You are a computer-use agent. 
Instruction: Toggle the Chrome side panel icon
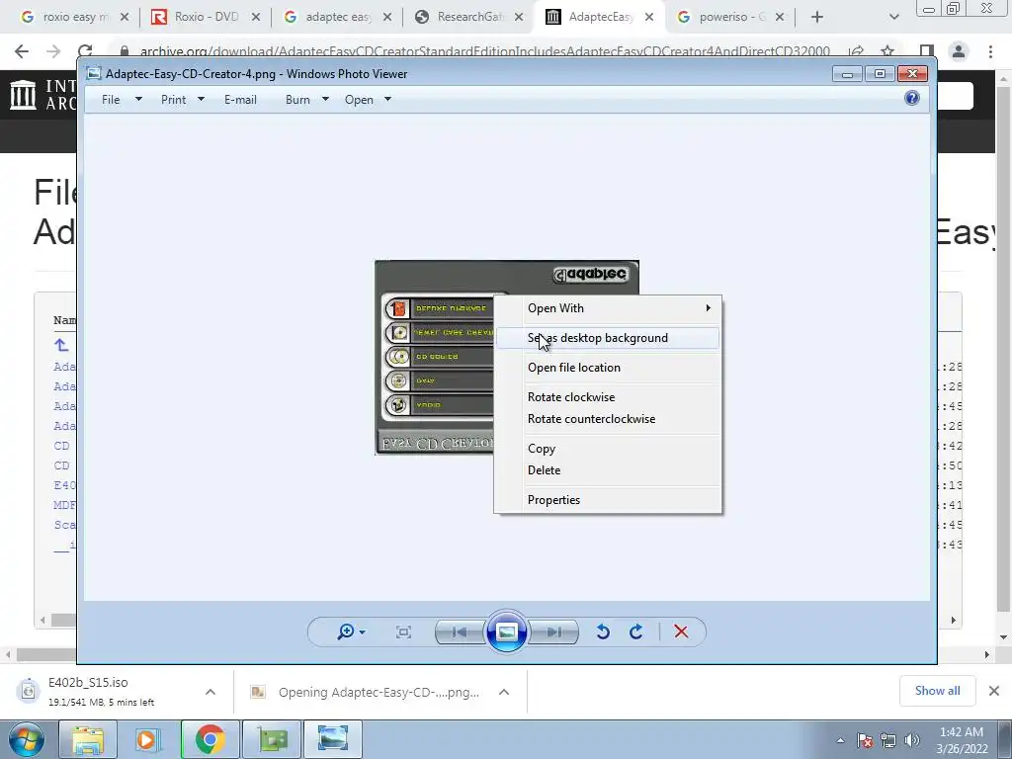point(927,51)
